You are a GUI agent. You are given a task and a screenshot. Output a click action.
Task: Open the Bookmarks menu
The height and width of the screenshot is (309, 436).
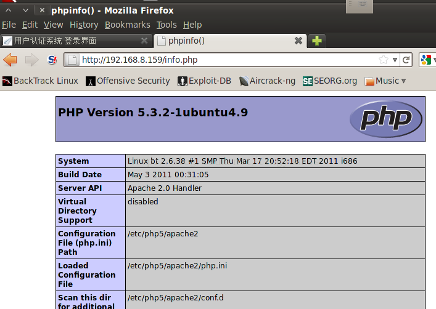tap(128, 25)
